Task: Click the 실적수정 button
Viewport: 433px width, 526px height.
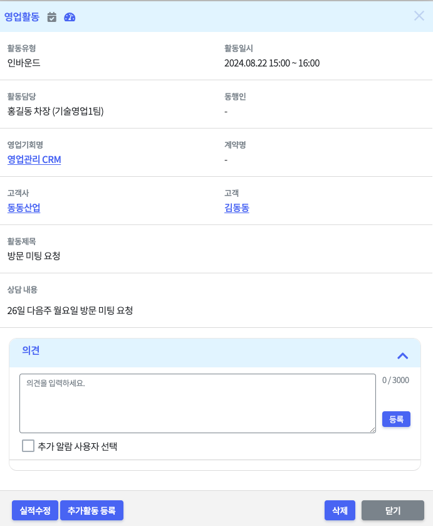Action: coord(35,510)
